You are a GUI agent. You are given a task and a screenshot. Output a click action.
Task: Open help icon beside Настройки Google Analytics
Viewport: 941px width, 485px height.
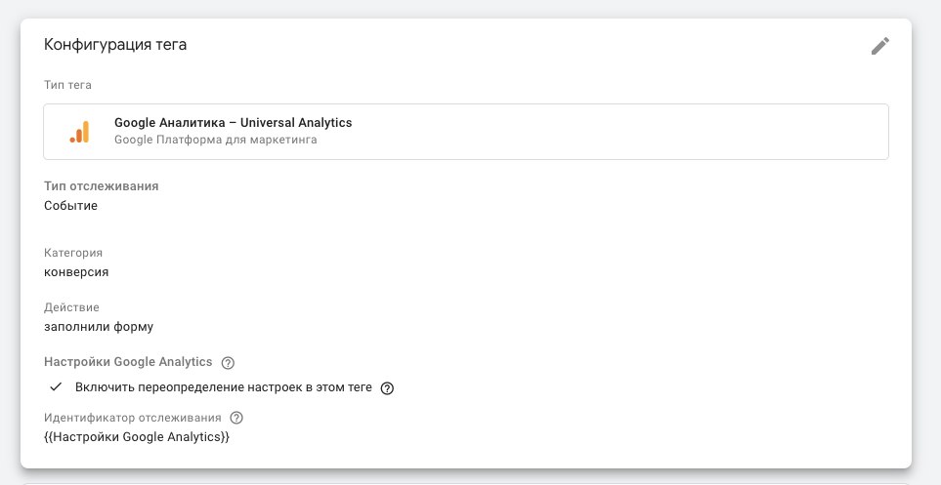coord(228,363)
